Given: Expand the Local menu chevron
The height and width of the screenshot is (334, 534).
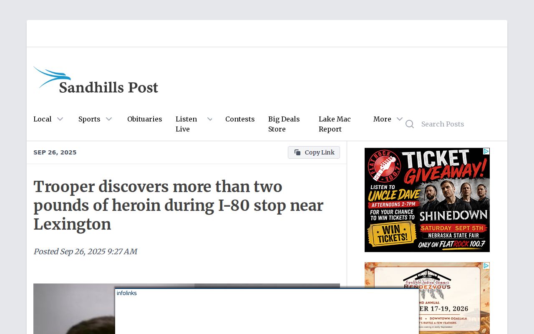Looking at the screenshot, I should coord(60,119).
